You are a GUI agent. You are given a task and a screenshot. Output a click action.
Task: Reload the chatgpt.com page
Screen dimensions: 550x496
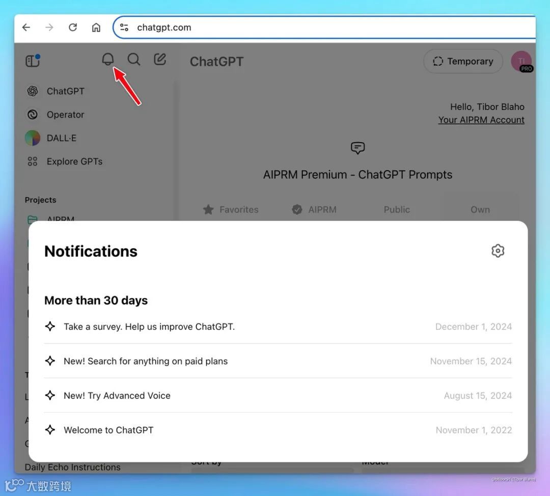coord(73,27)
